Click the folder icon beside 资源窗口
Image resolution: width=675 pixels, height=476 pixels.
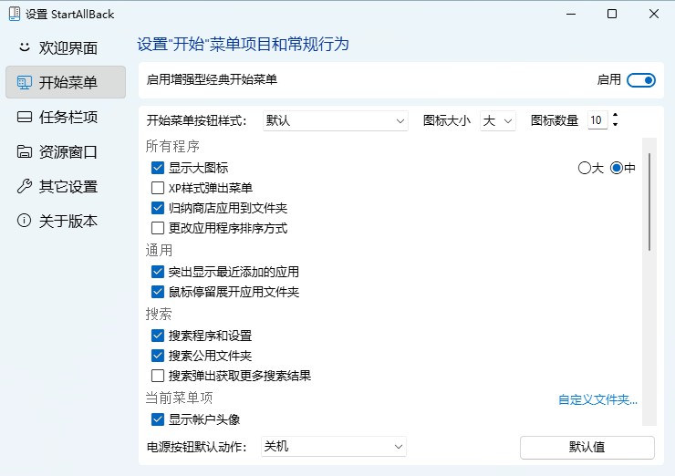24,151
